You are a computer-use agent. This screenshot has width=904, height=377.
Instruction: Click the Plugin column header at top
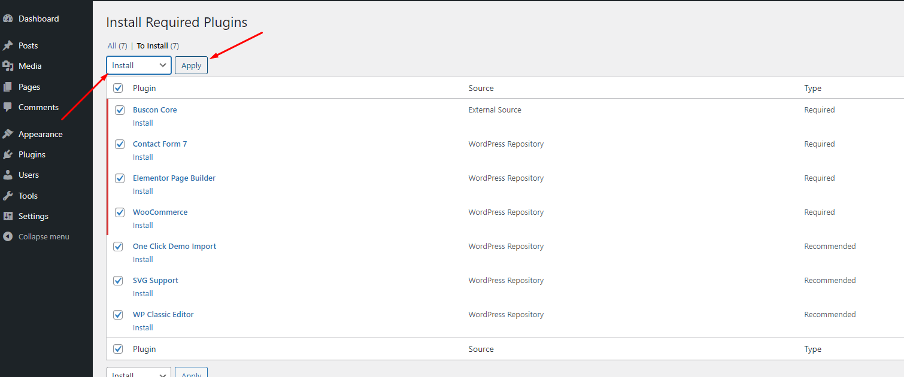click(x=144, y=88)
